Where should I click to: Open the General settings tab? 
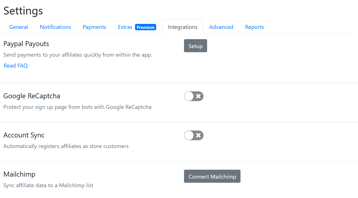click(x=19, y=27)
